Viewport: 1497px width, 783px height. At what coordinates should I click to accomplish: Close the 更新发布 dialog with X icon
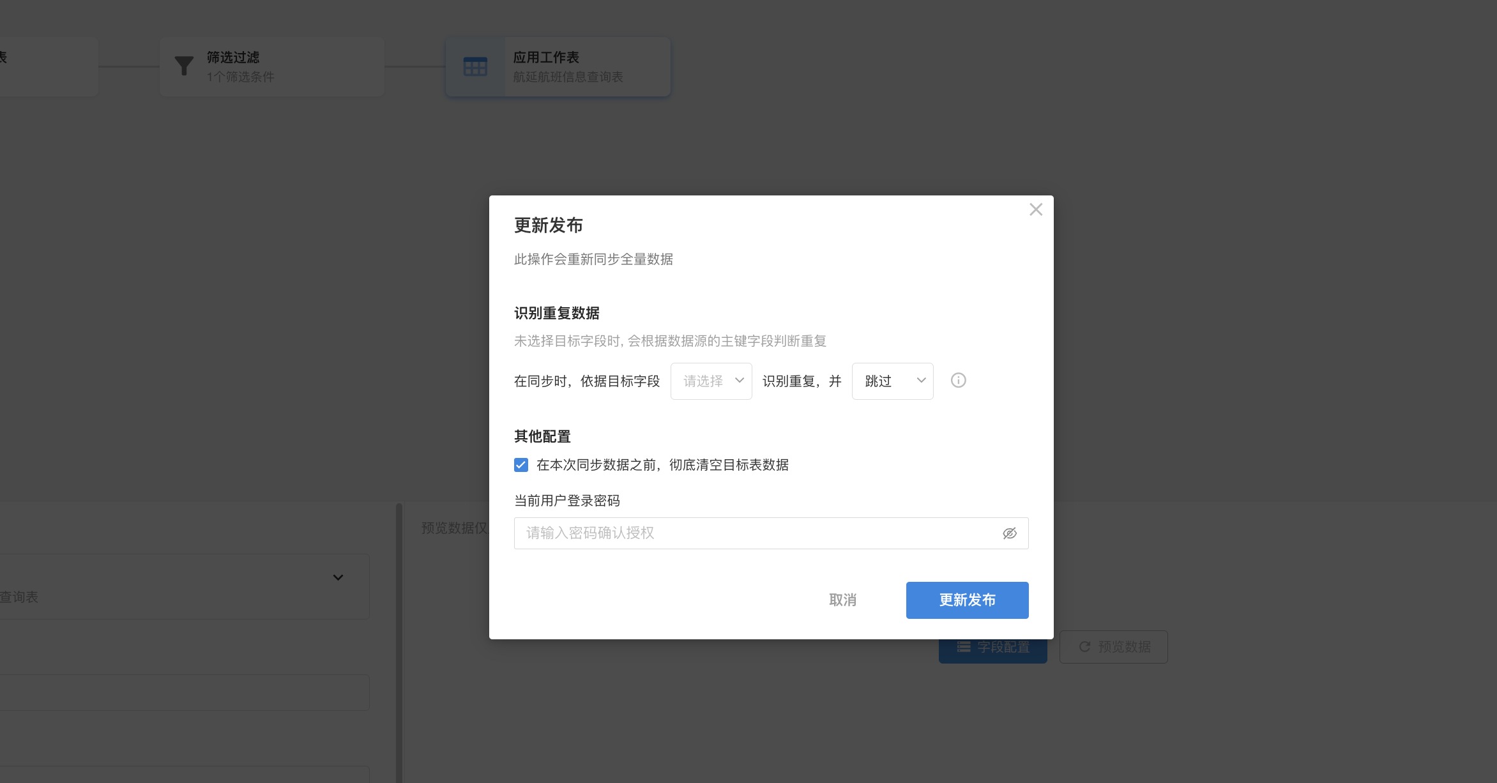click(x=1035, y=209)
